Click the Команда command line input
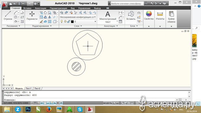 pyautogui.click(x=90, y=100)
